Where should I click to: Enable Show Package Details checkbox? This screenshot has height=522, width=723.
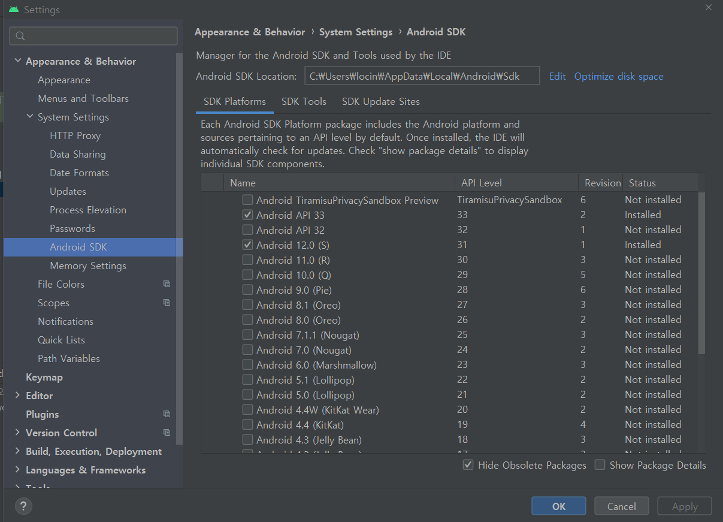tap(600, 465)
